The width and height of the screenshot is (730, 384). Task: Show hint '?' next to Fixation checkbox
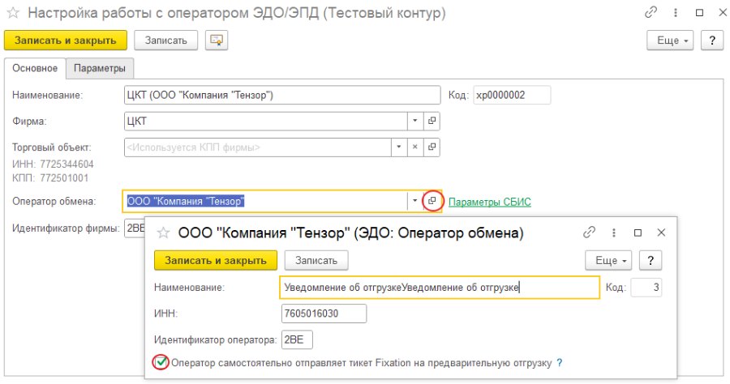point(560,363)
